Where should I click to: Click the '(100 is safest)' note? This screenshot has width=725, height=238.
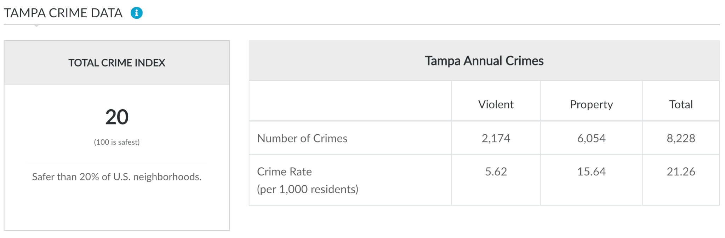click(117, 142)
